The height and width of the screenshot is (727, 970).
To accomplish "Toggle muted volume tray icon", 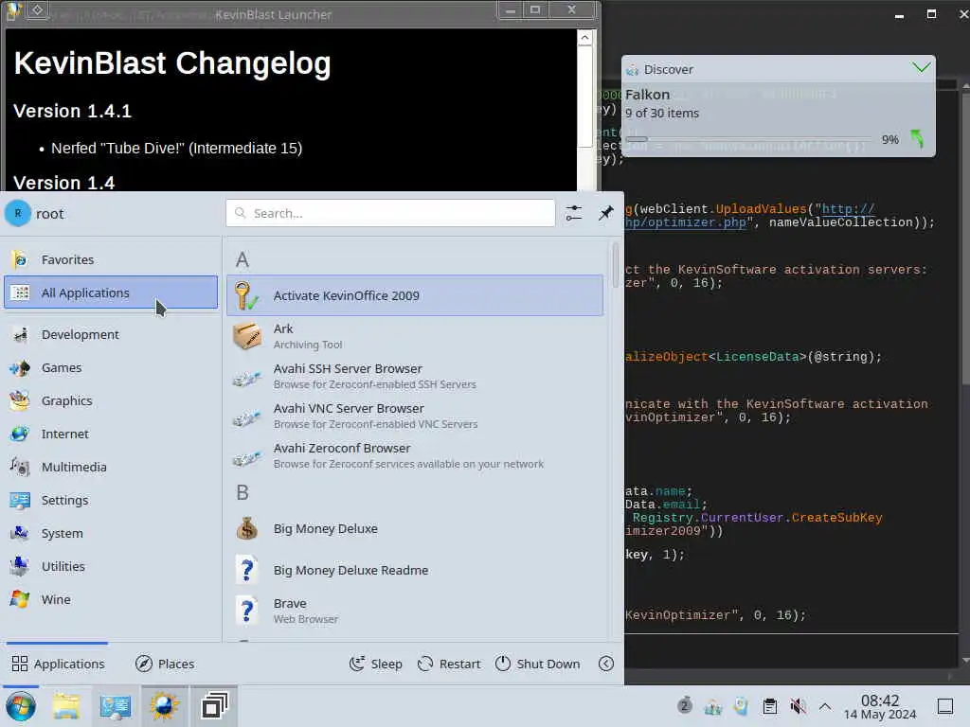I will click(798, 706).
